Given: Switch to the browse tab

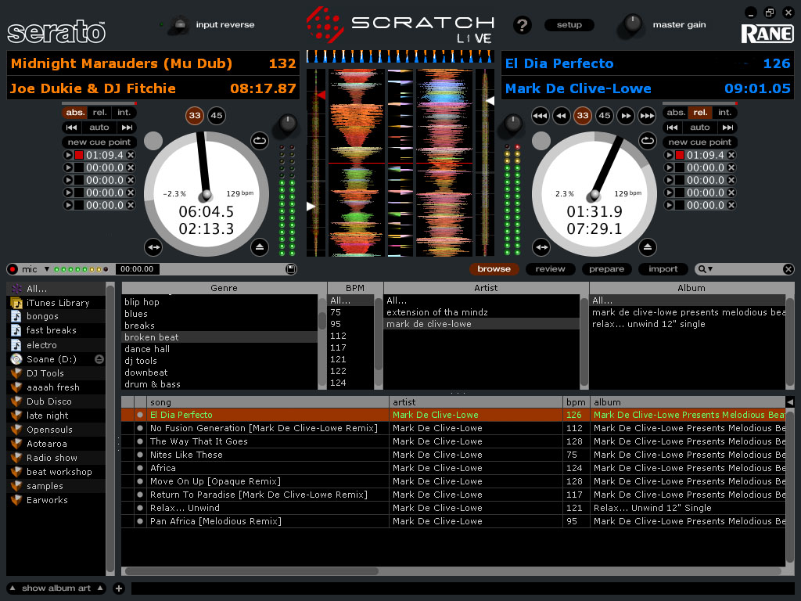Looking at the screenshot, I should coord(494,269).
